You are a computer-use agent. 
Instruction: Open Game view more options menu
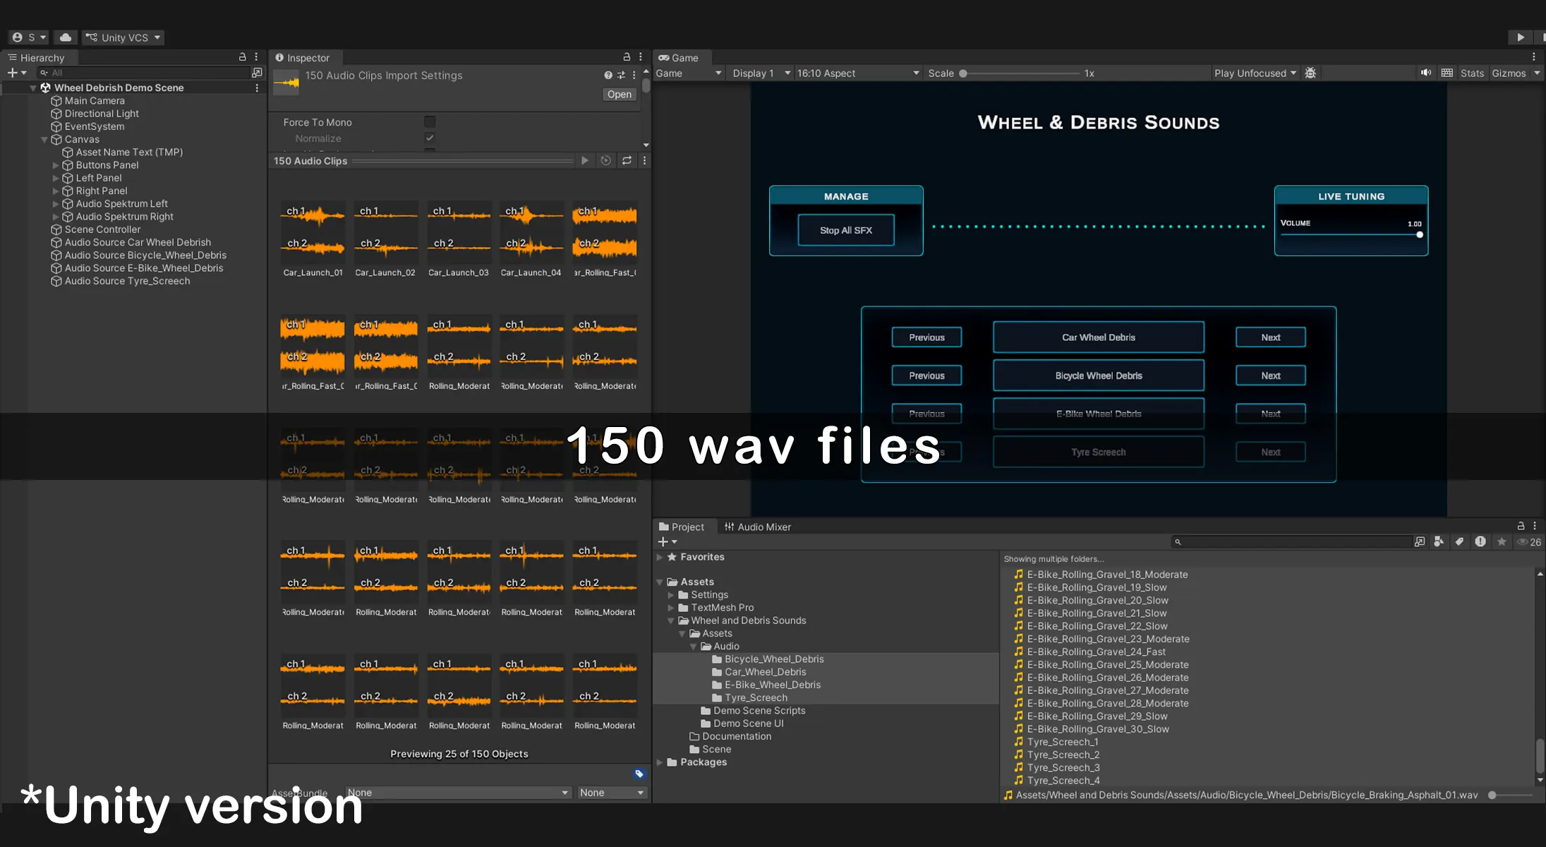pyautogui.click(x=1534, y=57)
